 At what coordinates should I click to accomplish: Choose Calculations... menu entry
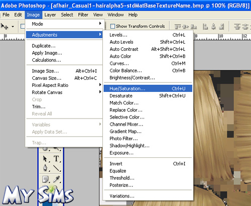pyautogui.click(x=64, y=60)
